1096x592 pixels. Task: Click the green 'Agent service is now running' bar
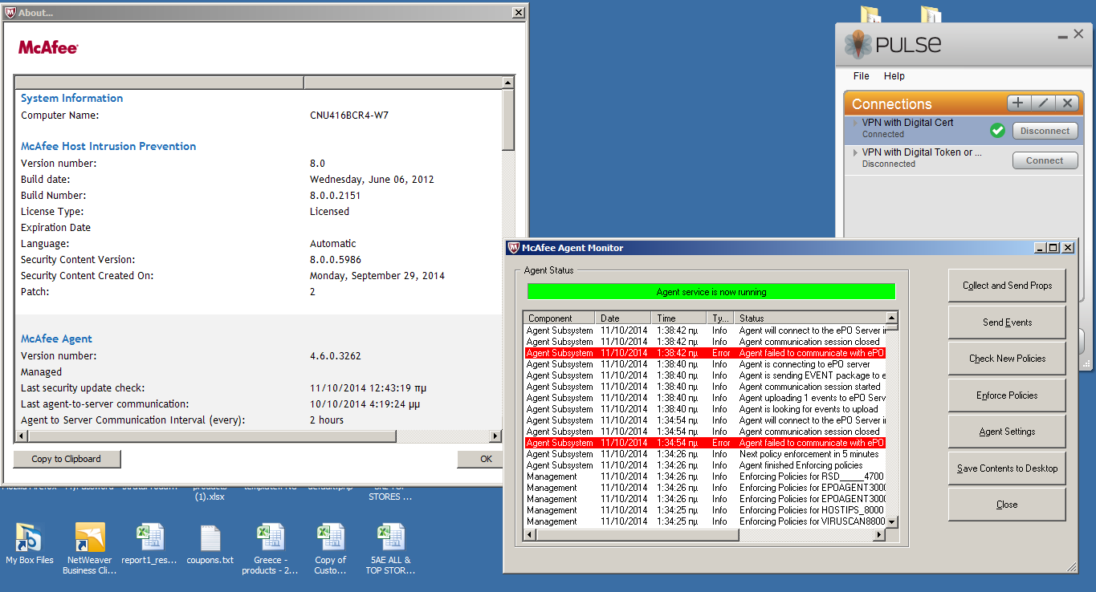[x=711, y=292]
